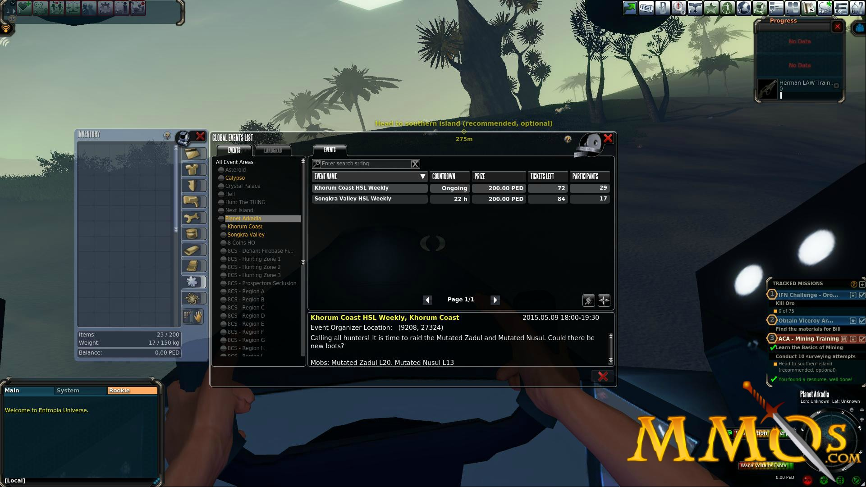Collapse the whole Tracked Missions panel
The image size is (866, 487).
(x=862, y=284)
